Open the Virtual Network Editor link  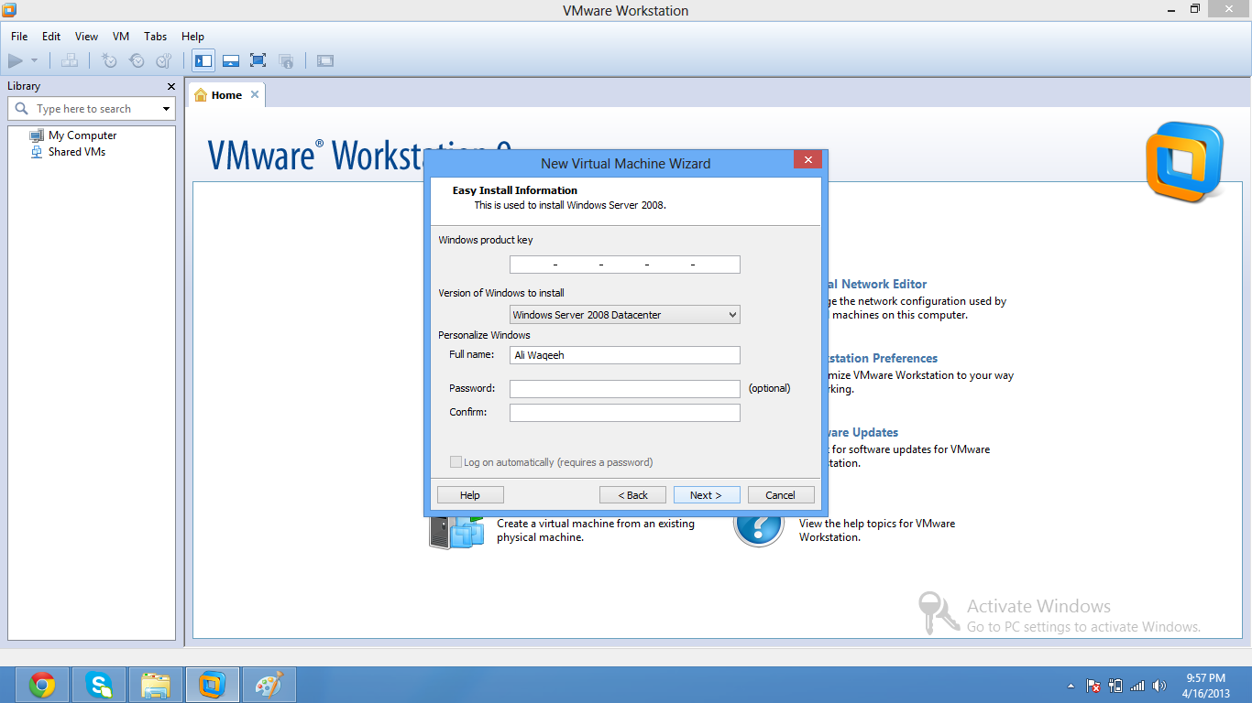(878, 284)
